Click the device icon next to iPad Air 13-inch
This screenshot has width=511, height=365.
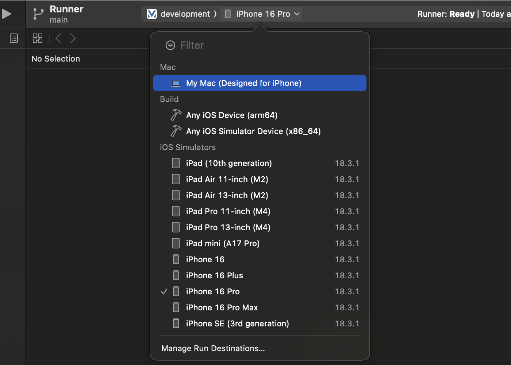click(x=176, y=195)
